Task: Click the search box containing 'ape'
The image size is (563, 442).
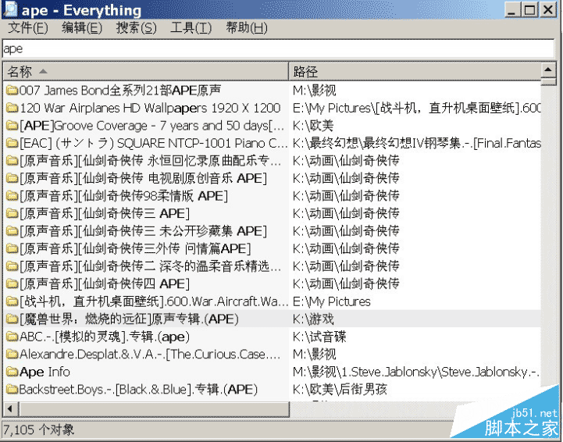Action: 278,49
